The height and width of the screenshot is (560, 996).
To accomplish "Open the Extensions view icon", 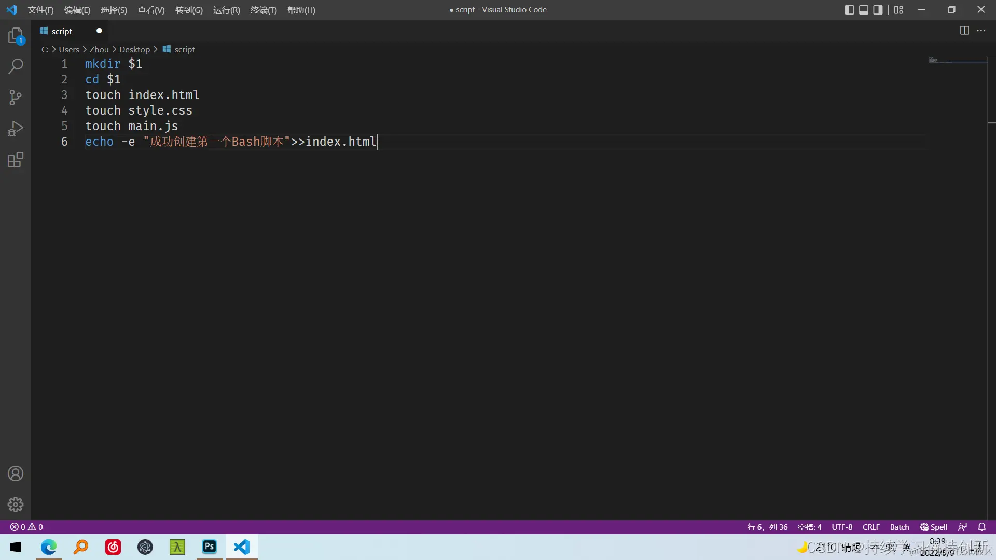I will (x=16, y=160).
